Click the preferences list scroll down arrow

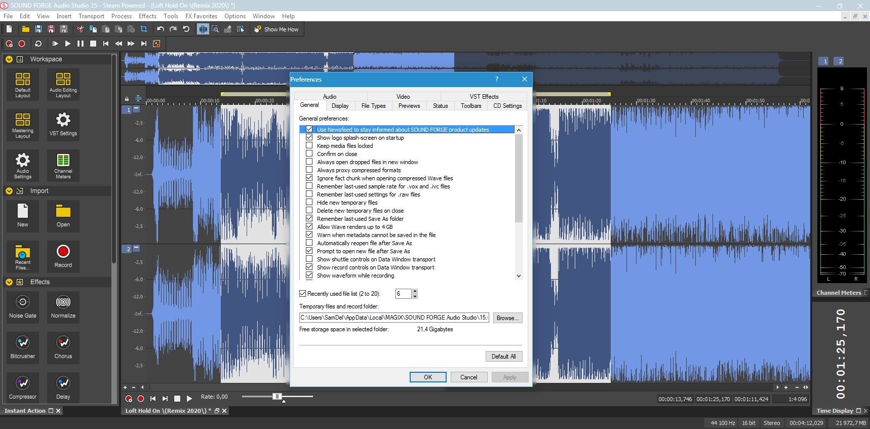[519, 276]
